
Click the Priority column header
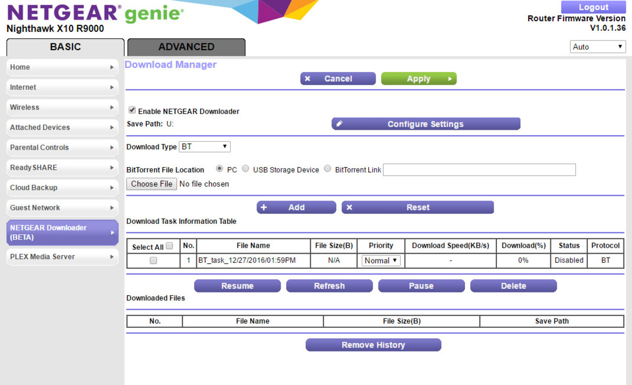coord(381,245)
